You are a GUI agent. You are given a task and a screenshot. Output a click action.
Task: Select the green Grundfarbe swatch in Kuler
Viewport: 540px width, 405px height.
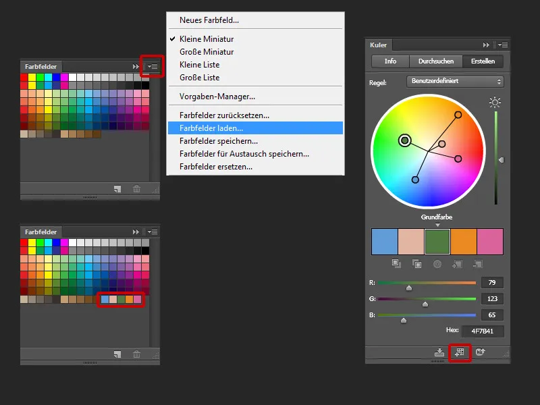(437, 242)
